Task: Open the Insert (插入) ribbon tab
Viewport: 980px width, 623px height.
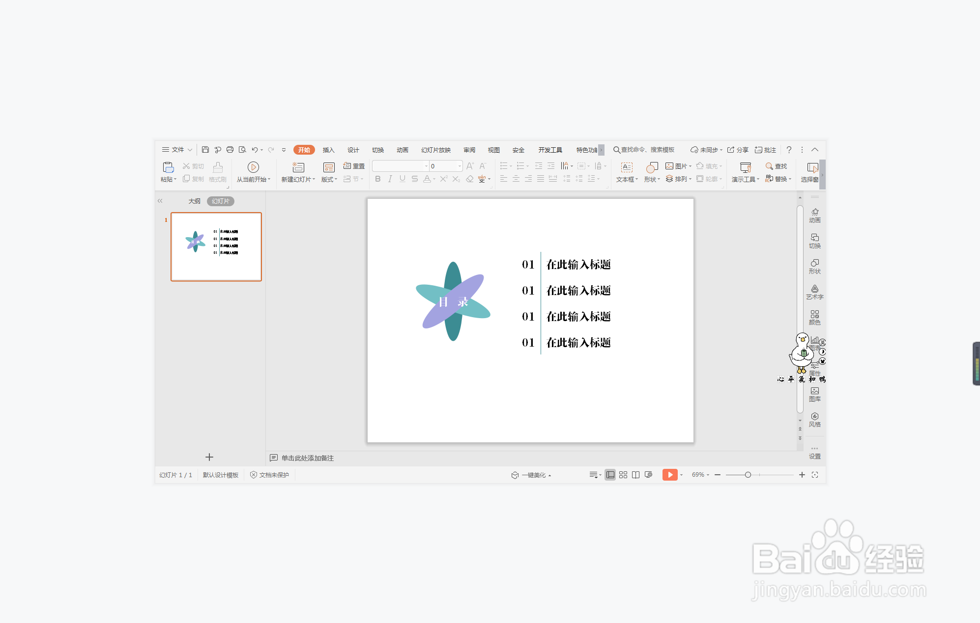Action: [x=328, y=150]
